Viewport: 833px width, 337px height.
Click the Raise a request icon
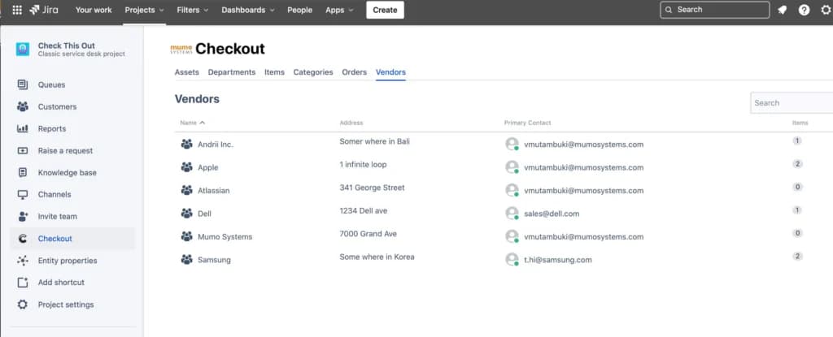pyautogui.click(x=22, y=151)
